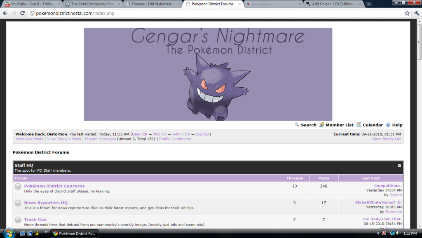
Task: Click the magnifier icon beside Search
Action: click(297, 125)
